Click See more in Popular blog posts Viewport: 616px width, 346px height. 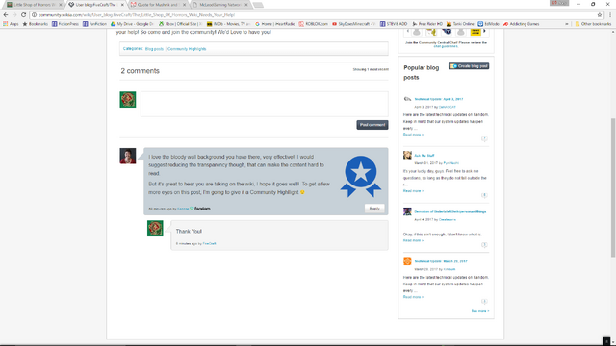pyautogui.click(x=480, y=311)
